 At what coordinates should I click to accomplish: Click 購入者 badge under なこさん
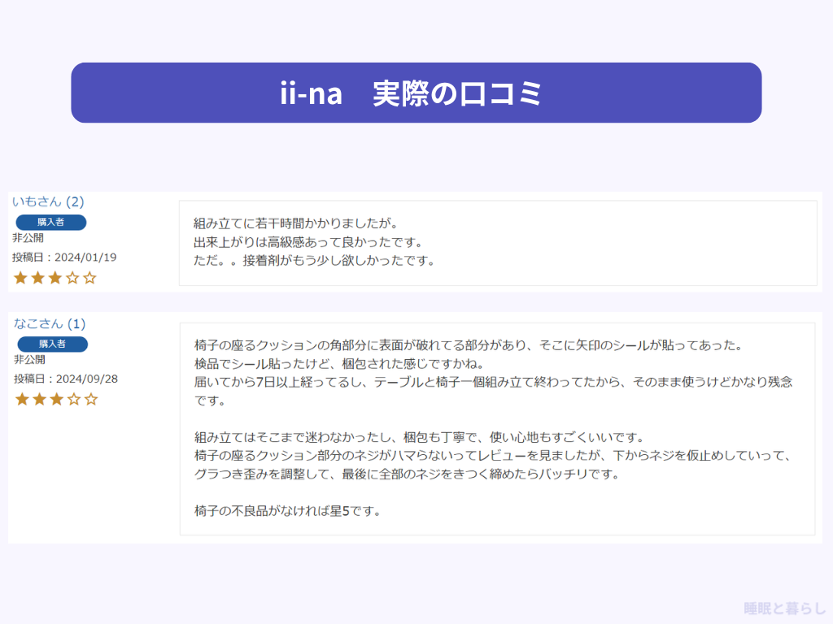(x=53, y=344)
